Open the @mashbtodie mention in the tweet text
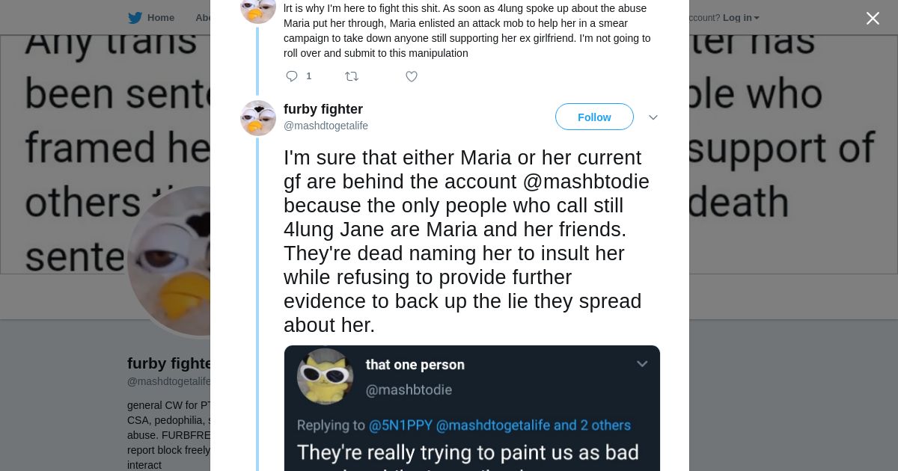The width and height of the screenshot is (898, 471). [x=585, y=182]
